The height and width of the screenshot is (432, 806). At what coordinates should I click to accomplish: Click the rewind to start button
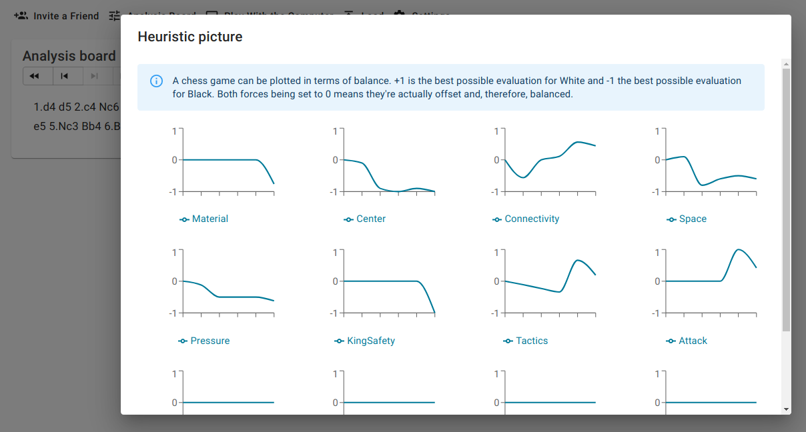pos(35,76)
